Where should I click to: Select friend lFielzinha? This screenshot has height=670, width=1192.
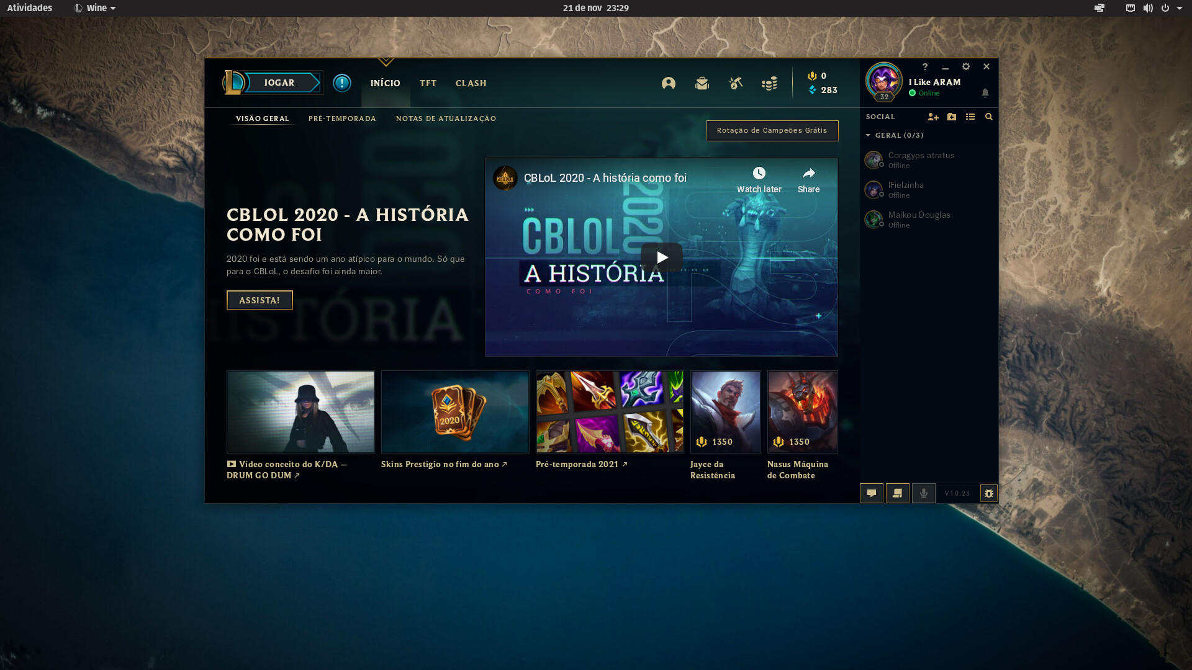coord(929,190)
